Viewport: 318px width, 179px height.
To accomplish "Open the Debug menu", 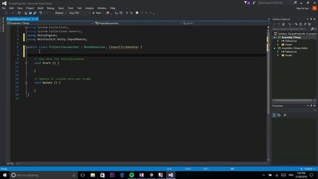I will click(x=51, y=8).
